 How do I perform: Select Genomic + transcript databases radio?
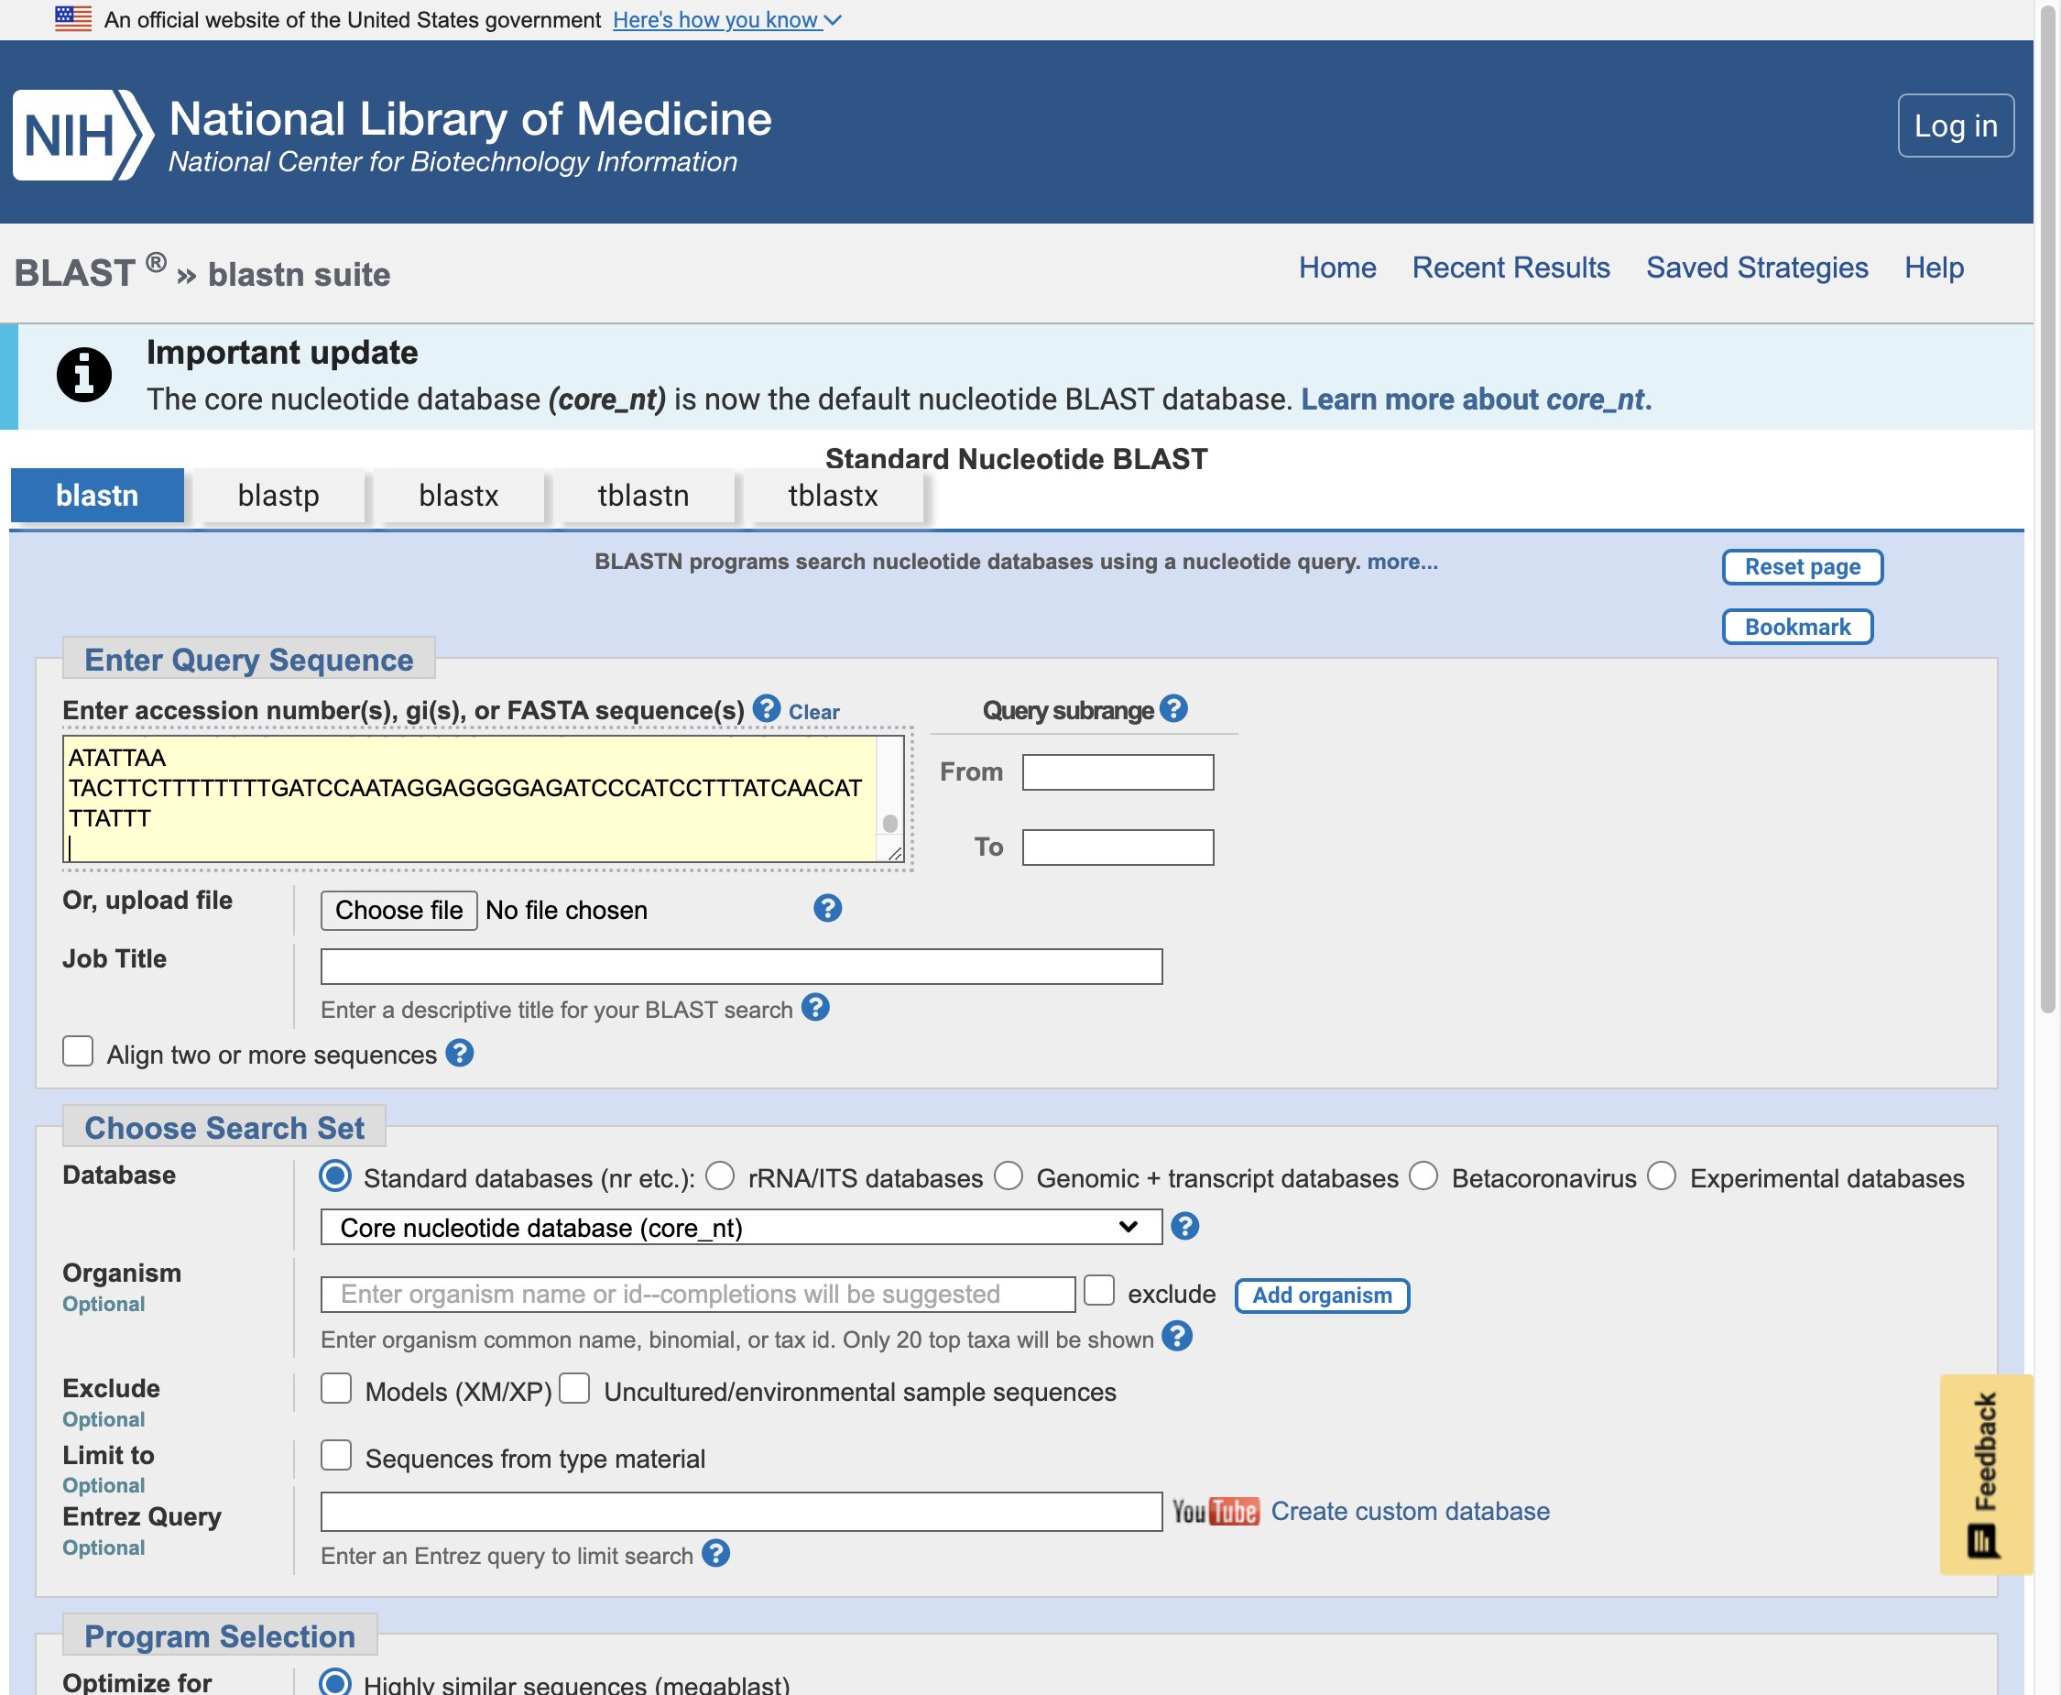pyautogui.click(x=1009, y=1176)
